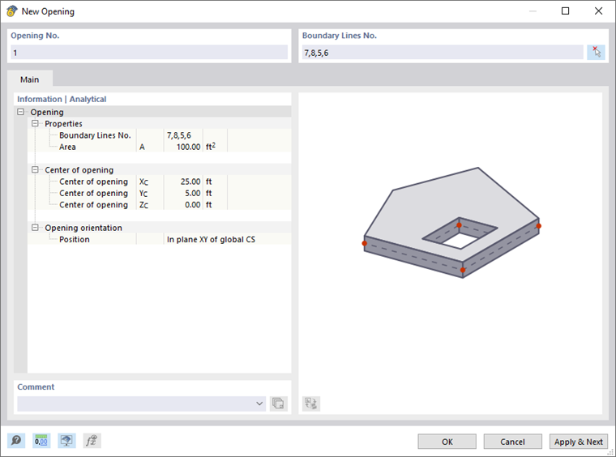Open units and decimal places icon
The image size is (616, 457).
pos(41,441)
